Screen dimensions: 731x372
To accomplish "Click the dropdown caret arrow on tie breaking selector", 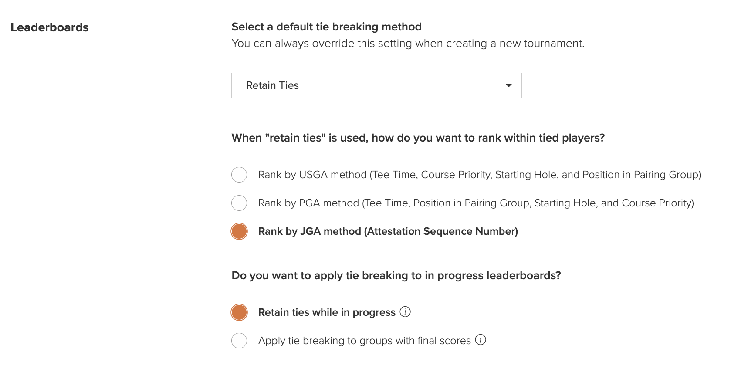I will pyautogui.click(x=508, y=85).
